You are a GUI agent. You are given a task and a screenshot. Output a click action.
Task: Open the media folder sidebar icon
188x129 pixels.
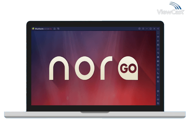(x=158, y=69)
